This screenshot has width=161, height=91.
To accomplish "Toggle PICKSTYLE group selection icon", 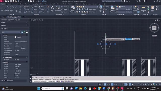I will click(138, 12).
